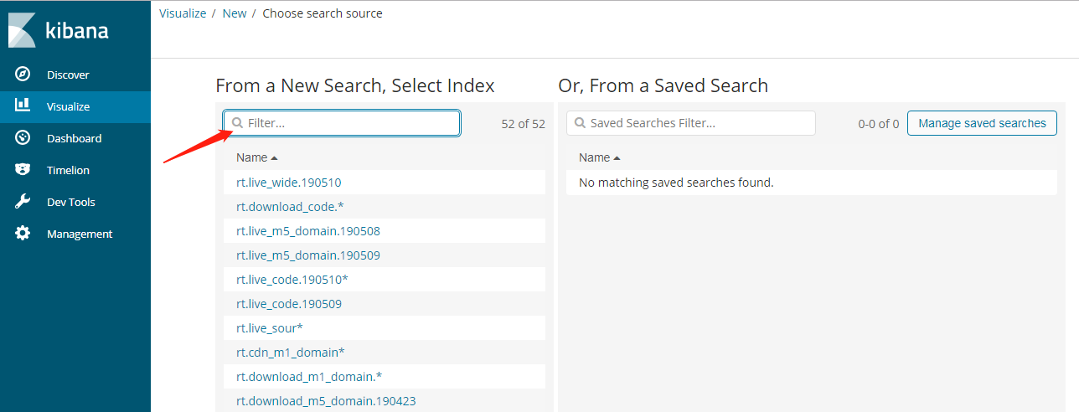
Task: Select rt.live_m5_domain.190509 index pattern
Action: tap(308, 255)
